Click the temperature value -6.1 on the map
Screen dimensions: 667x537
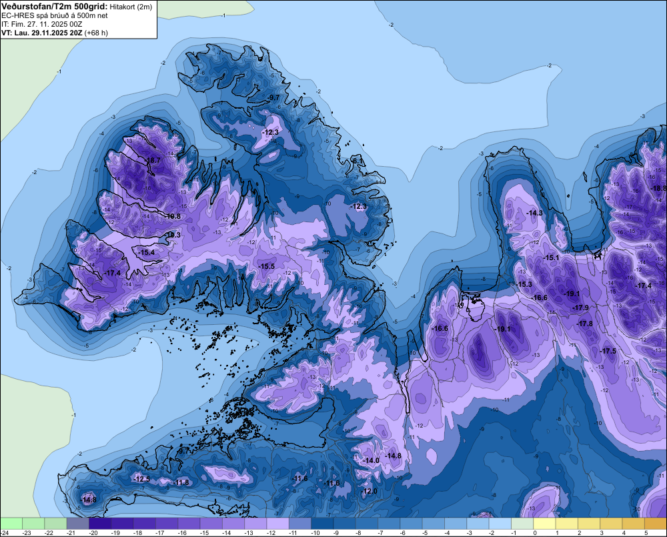click(x=359, y=161)
